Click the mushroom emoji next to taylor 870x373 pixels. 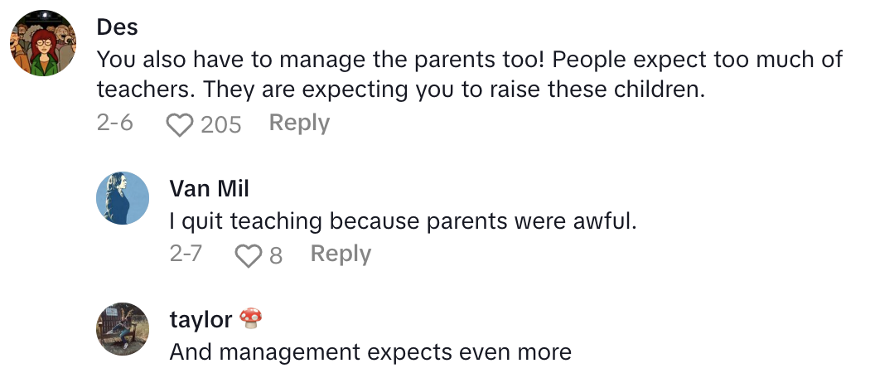point(250,318)
